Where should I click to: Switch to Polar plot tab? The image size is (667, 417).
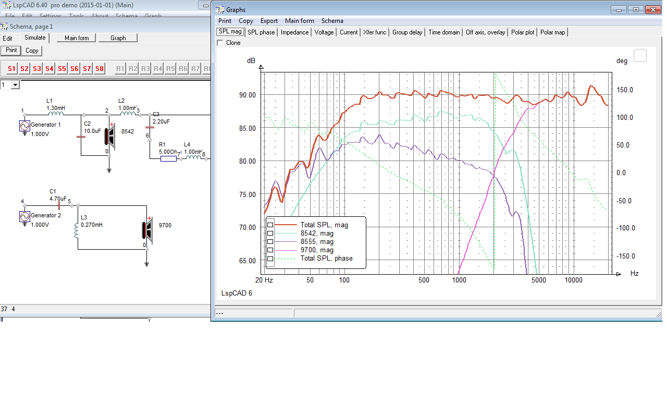tap(523, 32)
